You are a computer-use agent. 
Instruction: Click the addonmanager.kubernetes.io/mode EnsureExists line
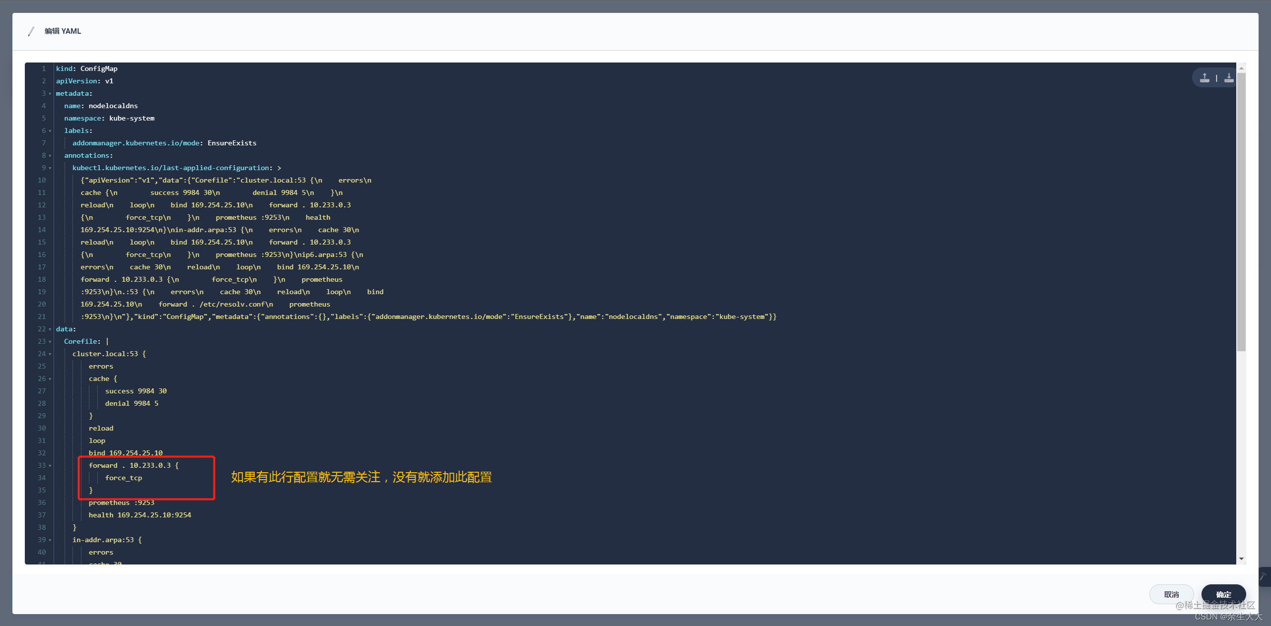tap(164, 143)
